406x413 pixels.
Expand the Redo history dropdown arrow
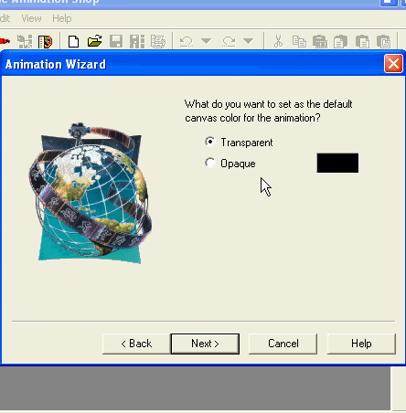pos(249,41)
